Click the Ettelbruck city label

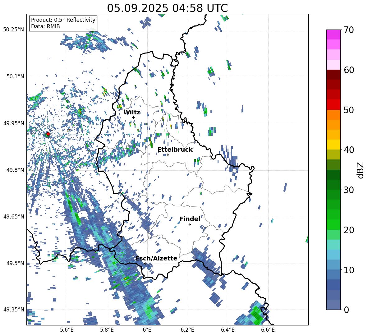(175, 150)
